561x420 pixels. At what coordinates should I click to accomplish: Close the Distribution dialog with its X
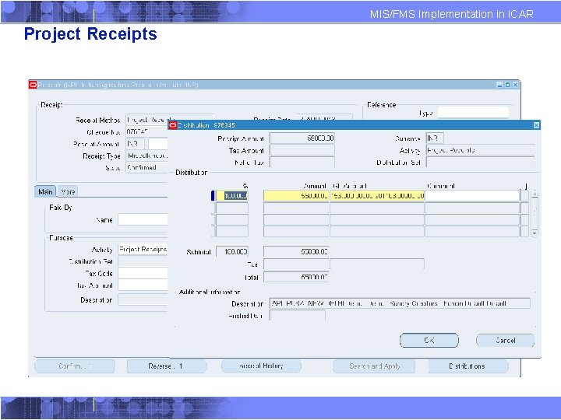click(x=536, y=125)
